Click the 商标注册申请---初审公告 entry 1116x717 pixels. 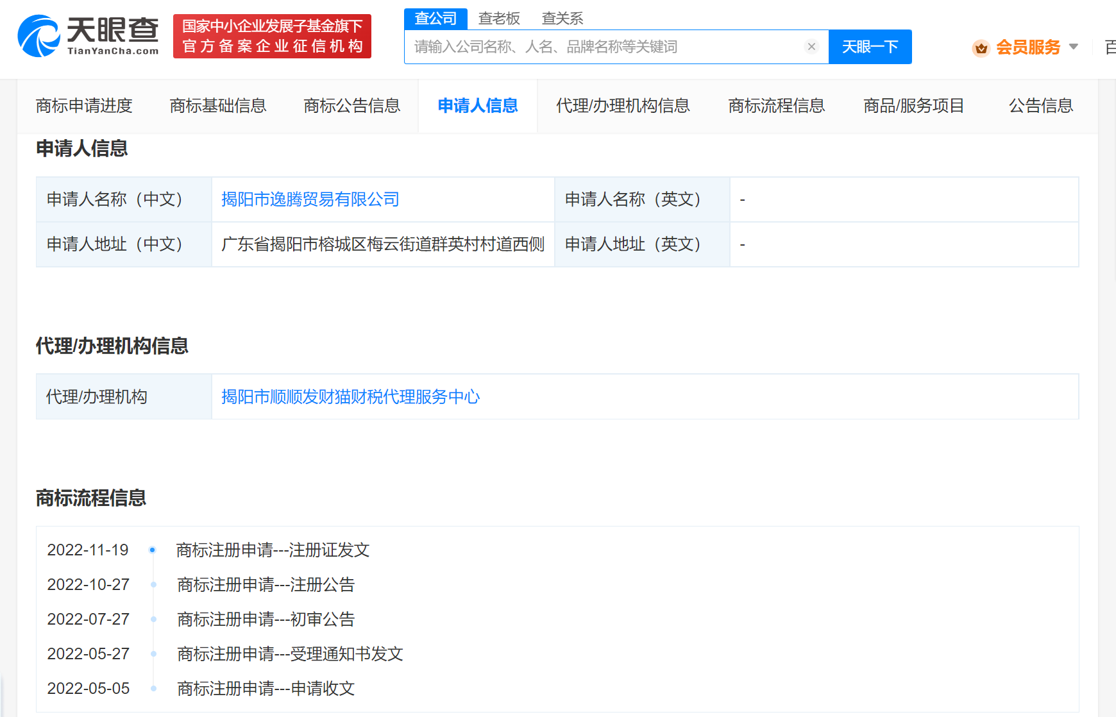pyautogui.click(x=266, y=620)
